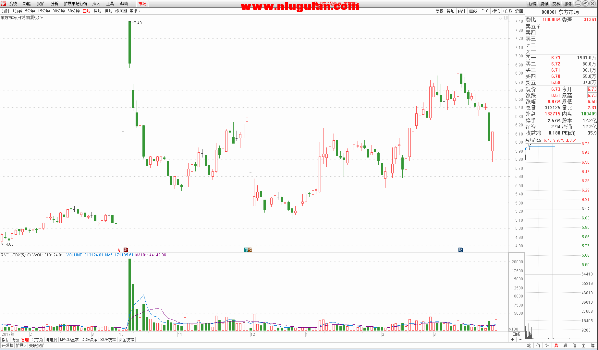The image size is (598, 350).
Task: Select the 资金决策 template
Action: click(x=126, y=340)
